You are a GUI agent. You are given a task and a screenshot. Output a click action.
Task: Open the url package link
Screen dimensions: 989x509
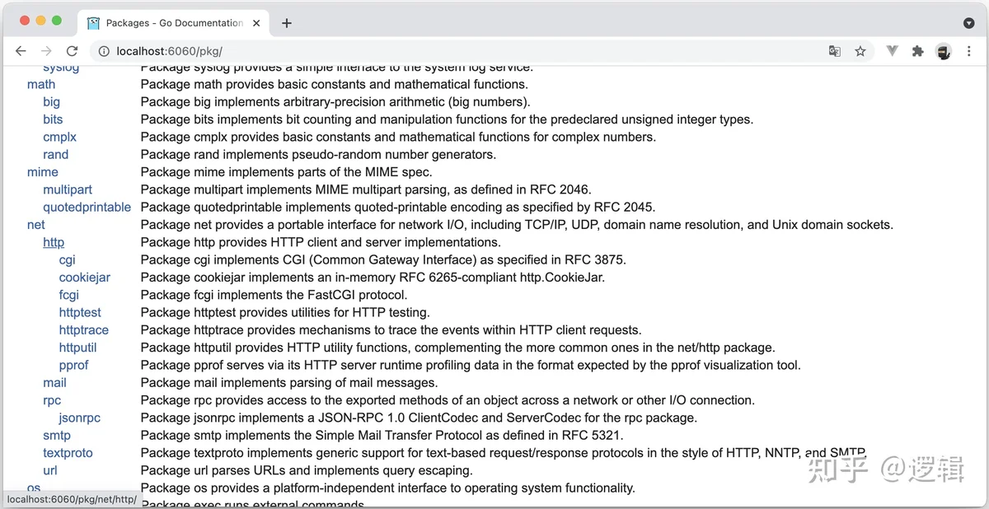50,470
